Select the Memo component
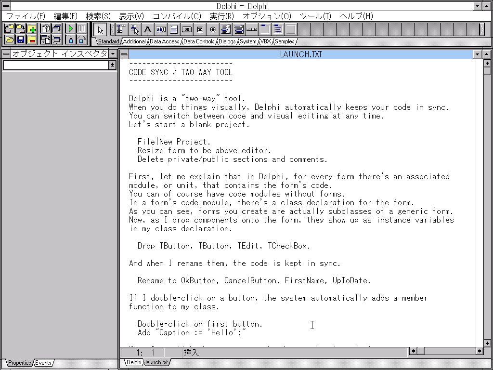 coord(173,29)
